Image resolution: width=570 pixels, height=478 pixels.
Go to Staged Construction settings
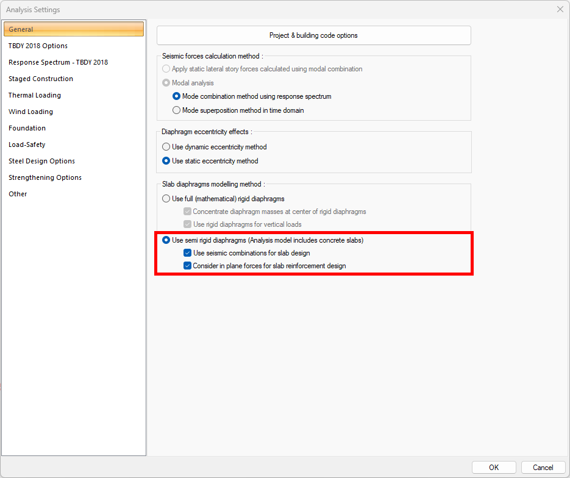[41, 79]
